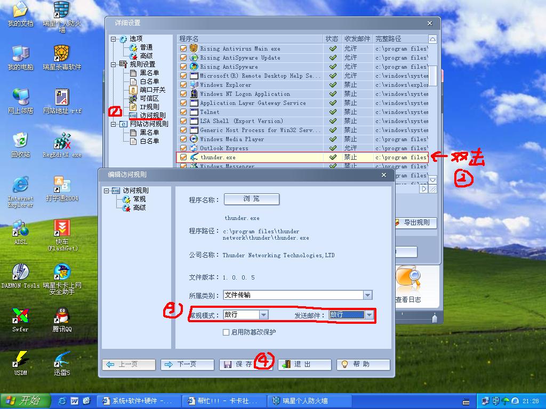Click 开始 Start button

[25, 401]
